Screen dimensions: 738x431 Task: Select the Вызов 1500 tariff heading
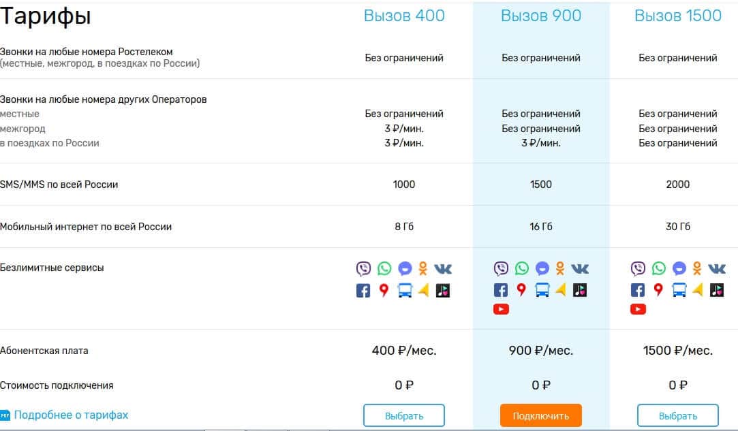point(678,16)
